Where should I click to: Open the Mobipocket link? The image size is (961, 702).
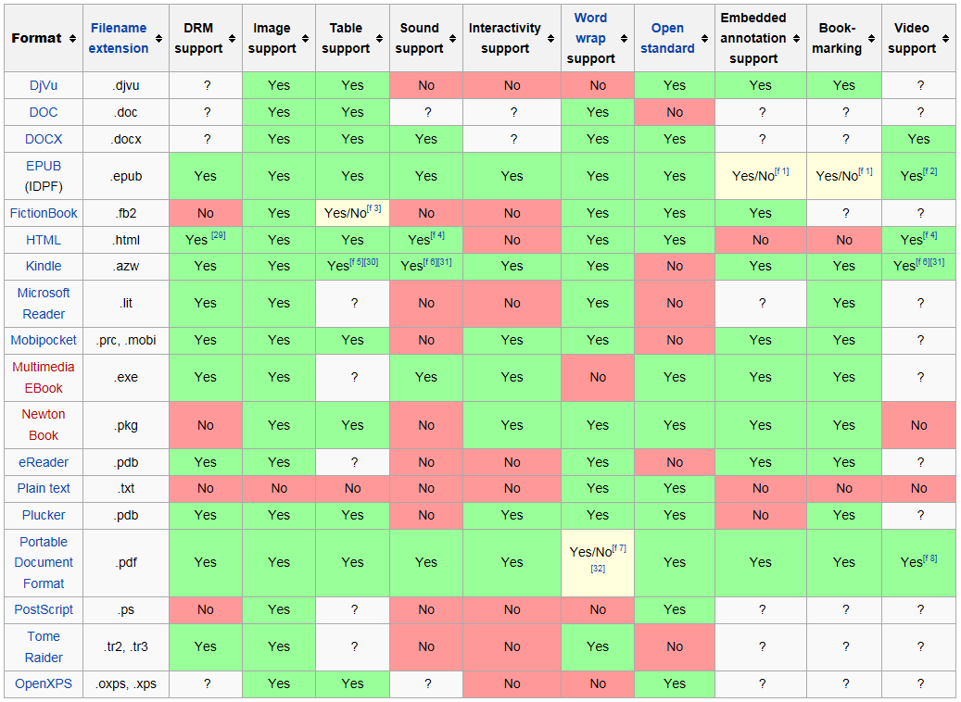point(44,340)
